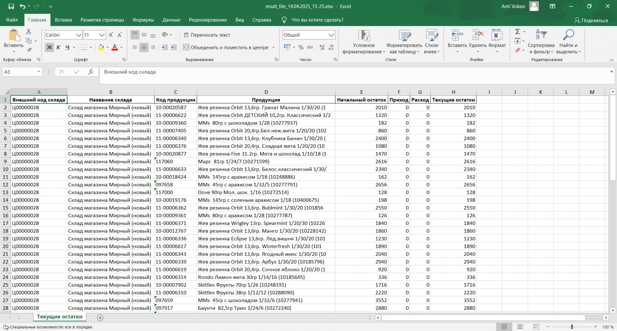Click the Что вы хотите сделать search box
The image size is (617, 331).
pos(313,20)
